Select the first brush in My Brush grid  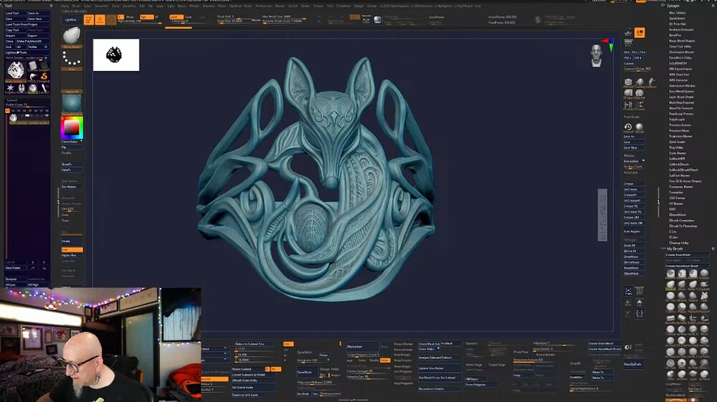coord(670,273)
